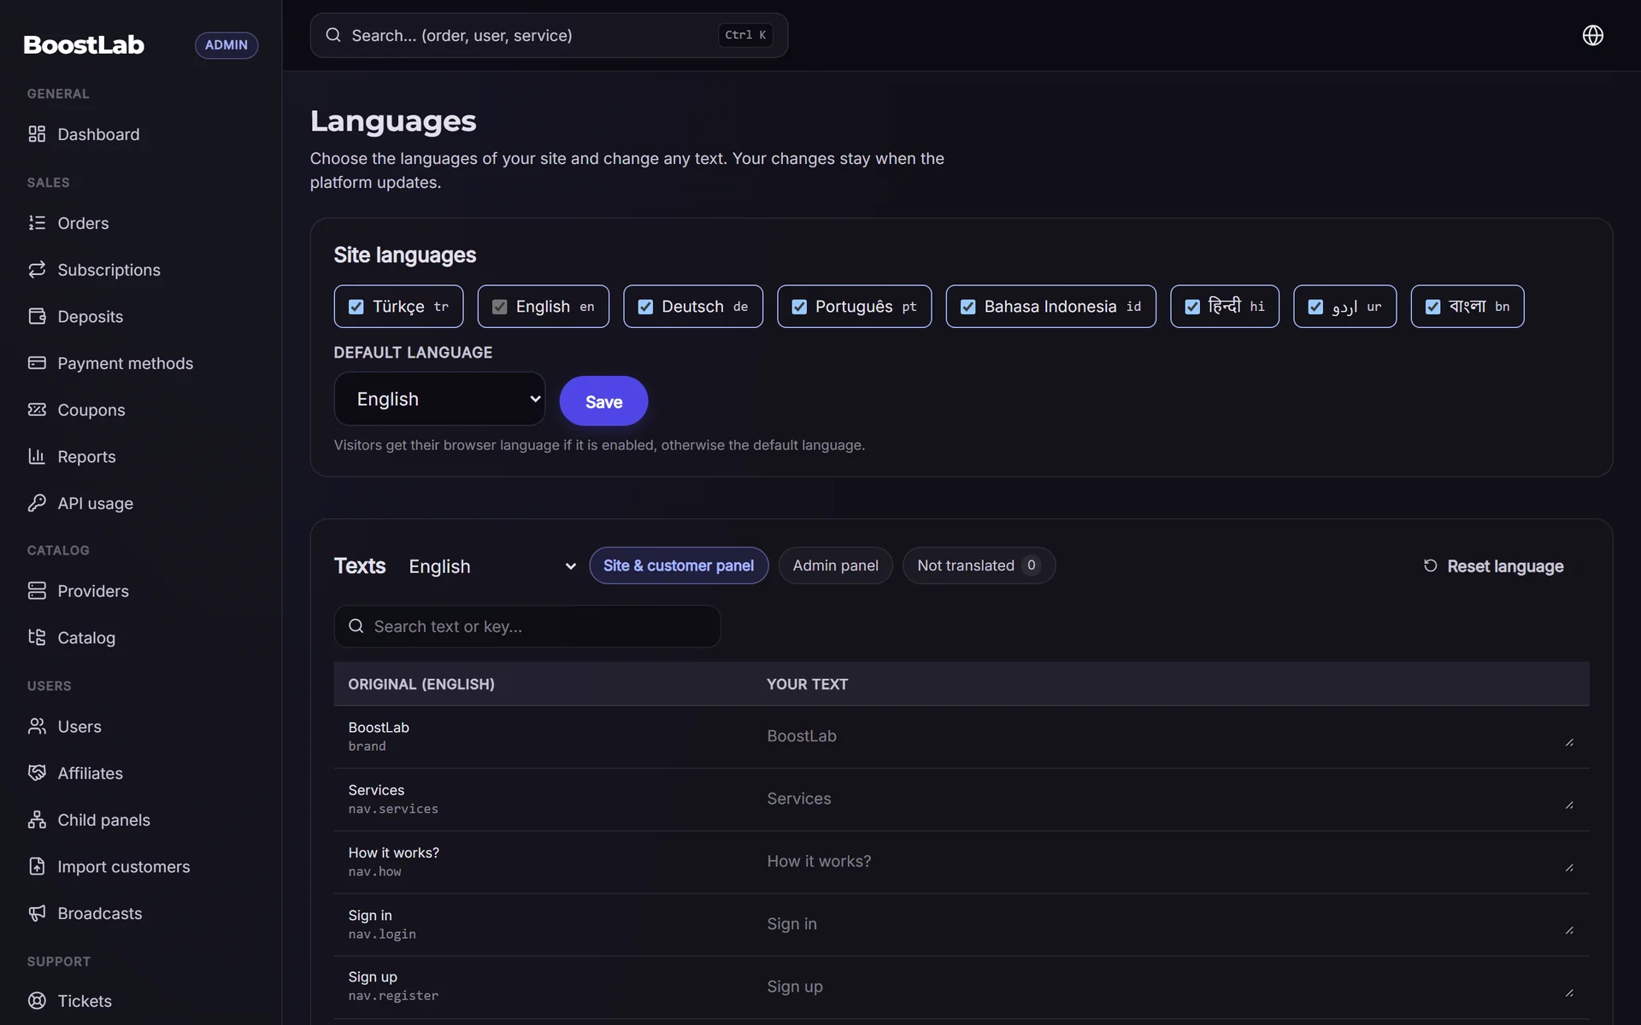Click the YOUR TEXT column header
Image resolution: width=1641 pixels, height=1025 pixels.
pyautogui.click(x=807, y=684)
